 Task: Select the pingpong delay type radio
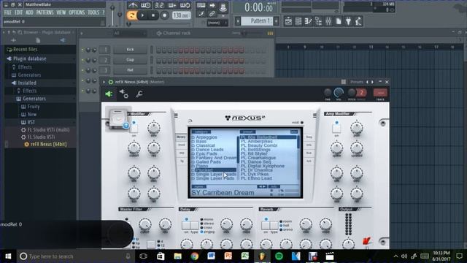(202, 232)
